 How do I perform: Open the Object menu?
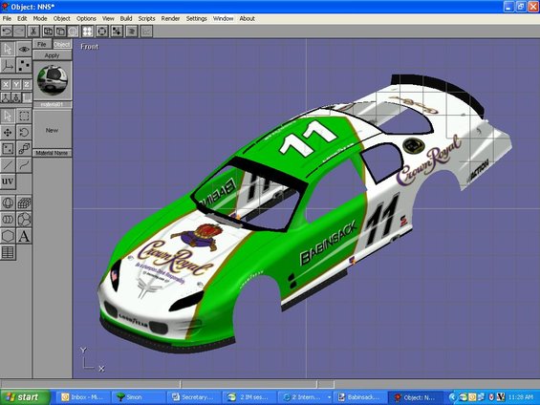point(61,18)
